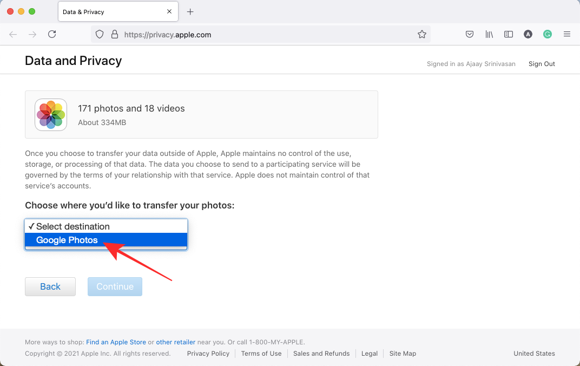Image resolution: width=580 pixels, height=366 pixels.
Task: Open the Firefox account avatar icon
Action: click(x=528, y=35)
